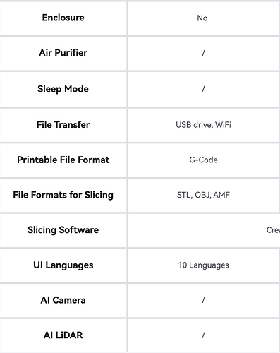Click the partially visible 'Crea' text
280x353 pixels.
click(x=273, y=230)
